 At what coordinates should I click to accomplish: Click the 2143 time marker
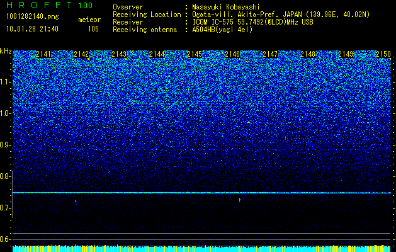click(119, 54)
